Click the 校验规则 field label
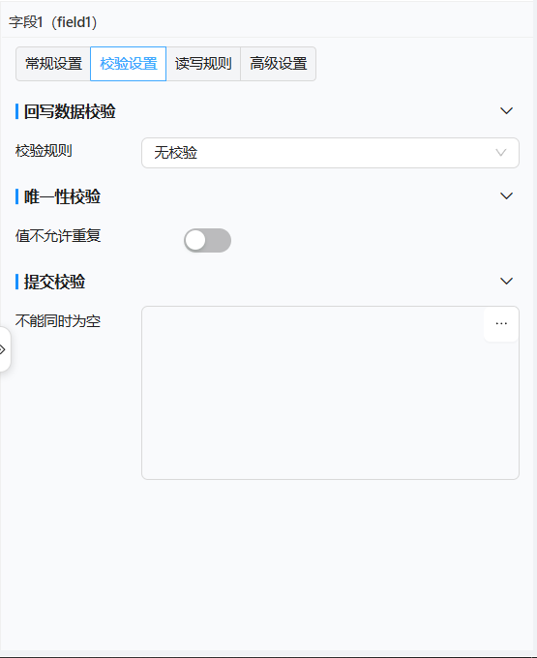 coord(44,151)
